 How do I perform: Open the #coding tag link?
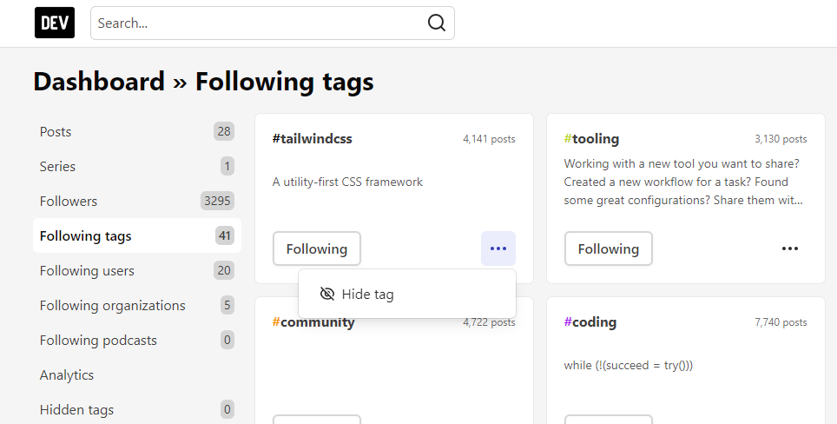tap(590, 322)
